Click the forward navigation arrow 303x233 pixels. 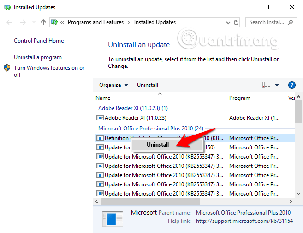coord(23,22)
